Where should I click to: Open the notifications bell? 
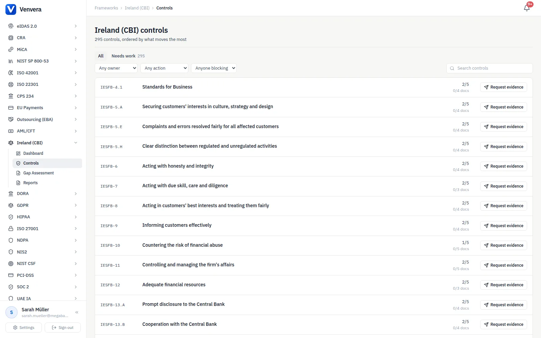[x=527, y=8]
